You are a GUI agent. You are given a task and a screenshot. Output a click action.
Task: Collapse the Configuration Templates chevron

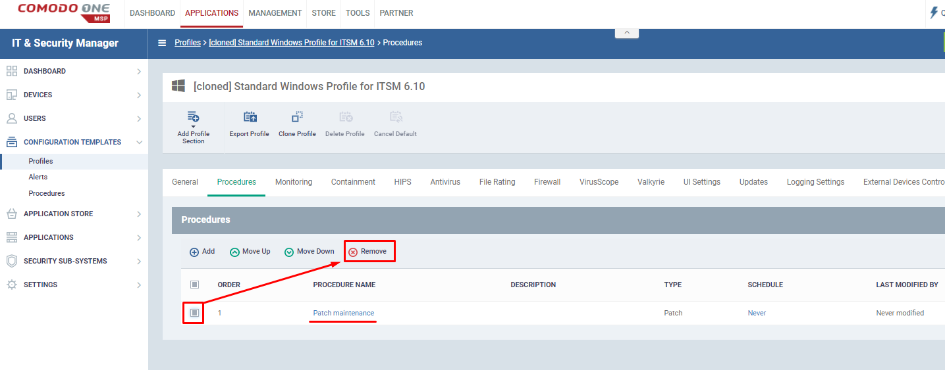click(x=139, y=142)
